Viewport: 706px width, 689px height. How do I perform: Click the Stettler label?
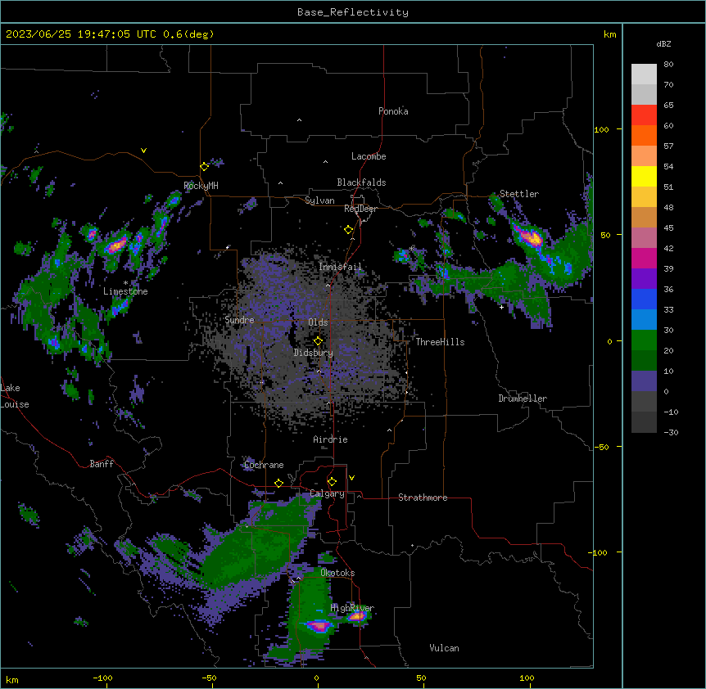tap(519, 194)
